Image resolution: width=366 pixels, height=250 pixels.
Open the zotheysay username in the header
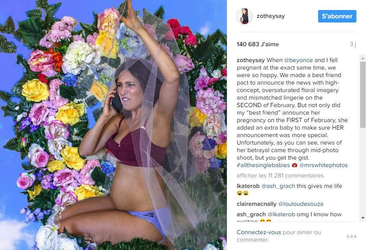click(x=271, y=16)
